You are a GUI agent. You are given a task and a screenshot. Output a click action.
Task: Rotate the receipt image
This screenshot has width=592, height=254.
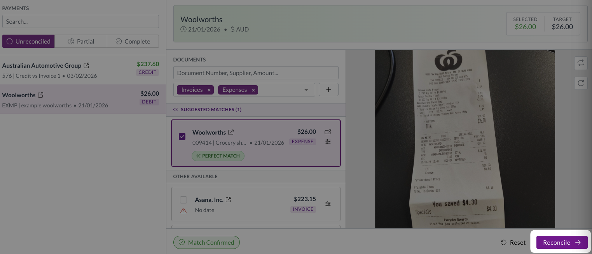[581, 83]
